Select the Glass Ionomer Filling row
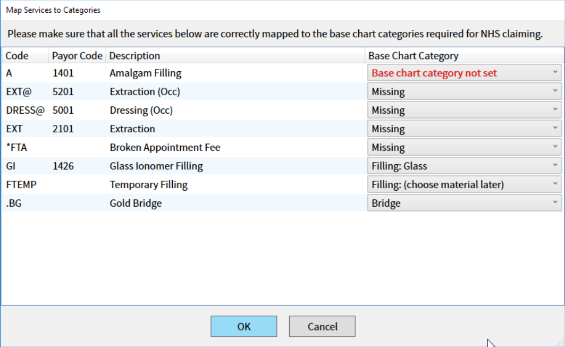This screenshot has height=347, width=565. pyautogui.click(x=282, y=166)
